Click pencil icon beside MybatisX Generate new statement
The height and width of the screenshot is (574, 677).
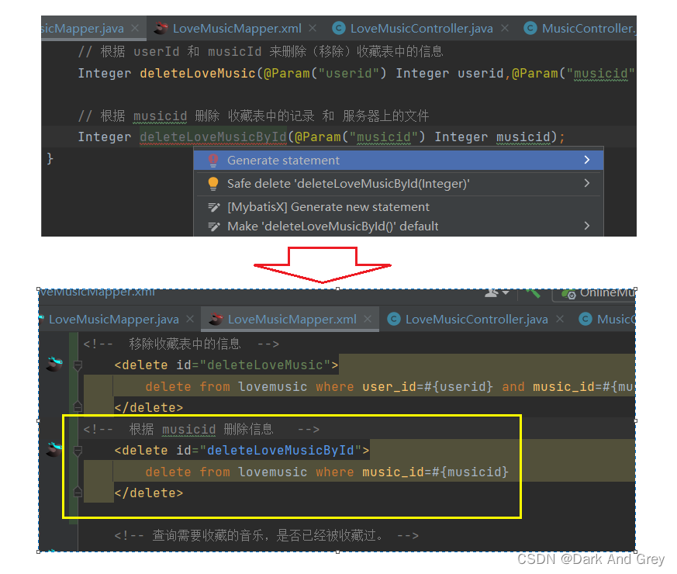(x=214, y=207)
